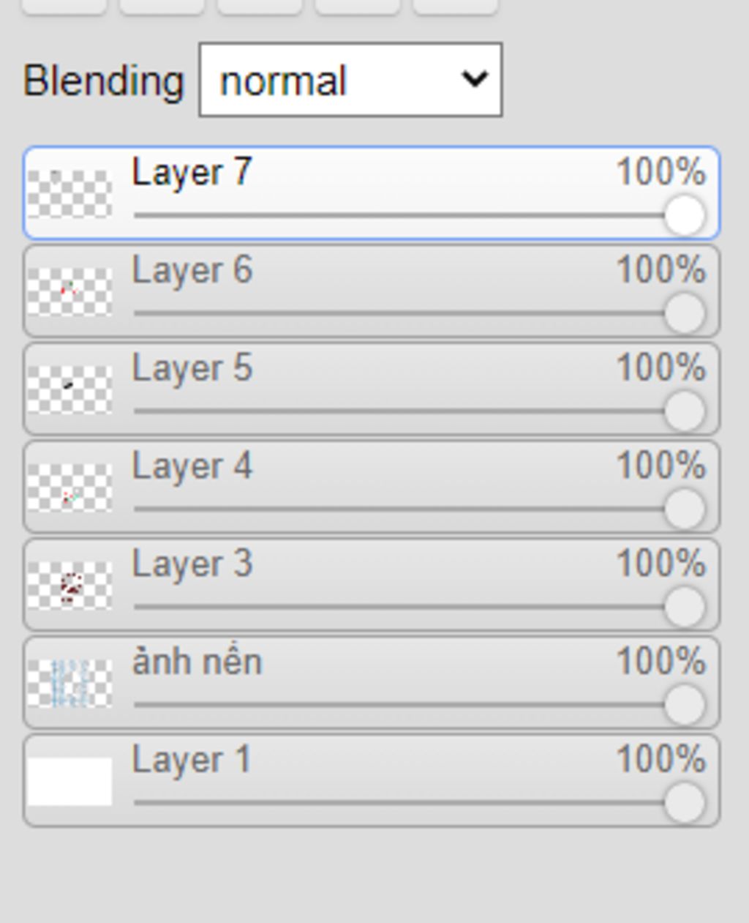Click ảnh nền opacity slider handle

pos(685,706)
